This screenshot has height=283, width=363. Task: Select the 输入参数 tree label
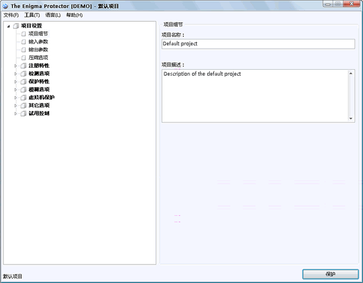point(38,41)
